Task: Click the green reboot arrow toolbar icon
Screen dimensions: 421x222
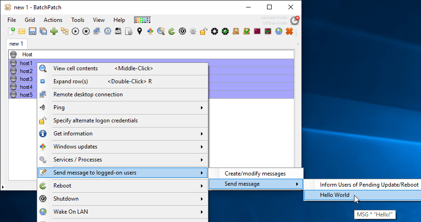Action: (172, 31)
